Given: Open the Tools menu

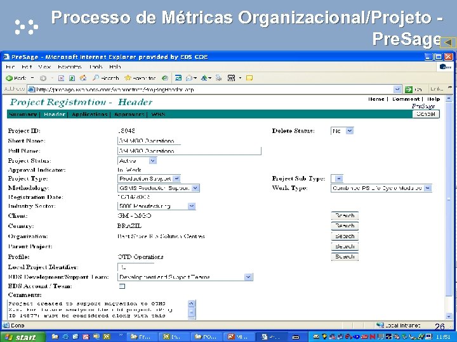Looking at the screenshot, I should tap(96, 66).
